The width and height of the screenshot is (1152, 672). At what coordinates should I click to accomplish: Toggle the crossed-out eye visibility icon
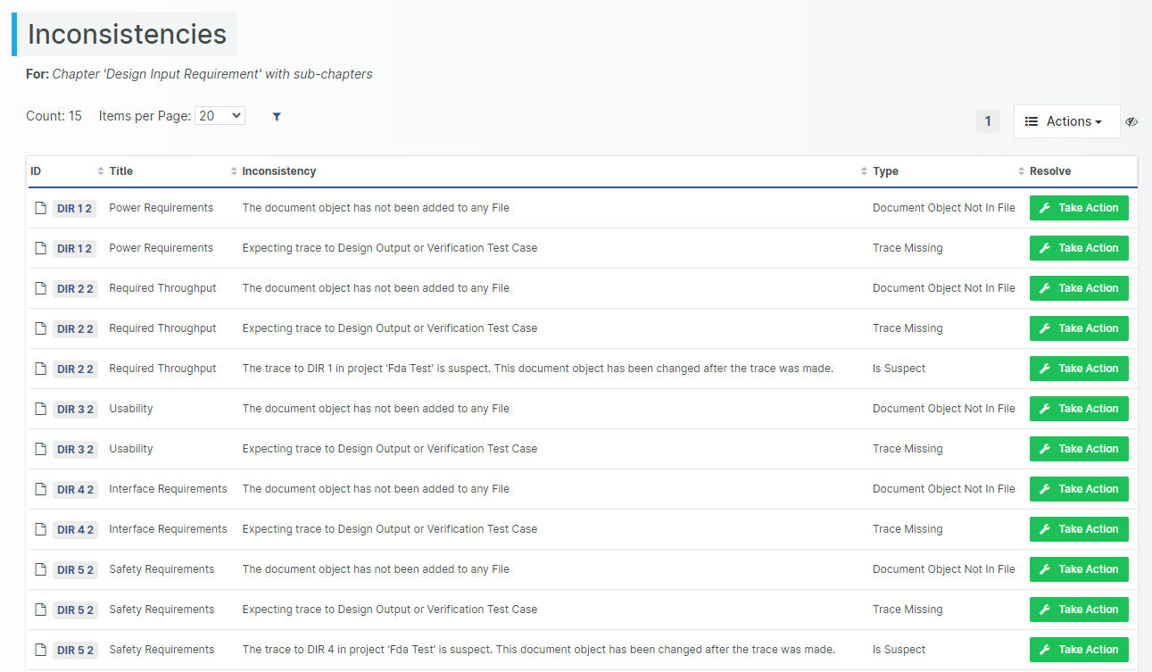[1131, 121]
